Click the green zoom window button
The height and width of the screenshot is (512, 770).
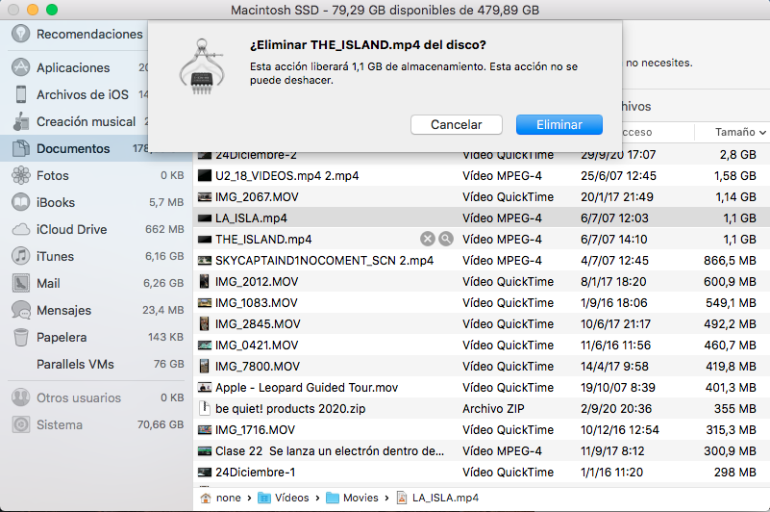[x=52, y=10]
